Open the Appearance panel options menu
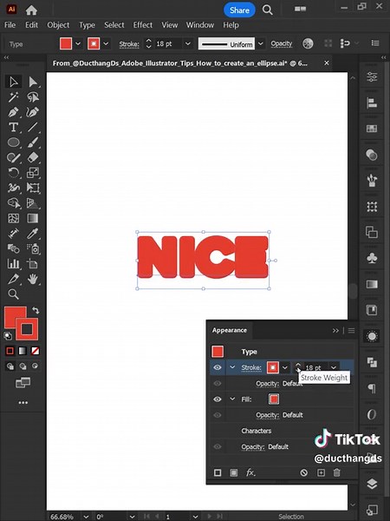The width and height of the screenshot is (390, 521). tap(351, 330)
